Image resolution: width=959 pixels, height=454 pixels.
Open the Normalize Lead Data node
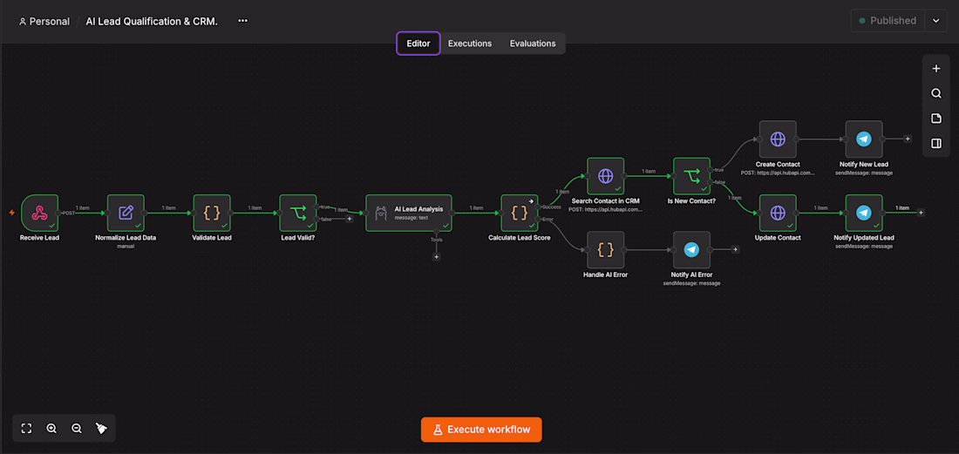click(126, 213)
